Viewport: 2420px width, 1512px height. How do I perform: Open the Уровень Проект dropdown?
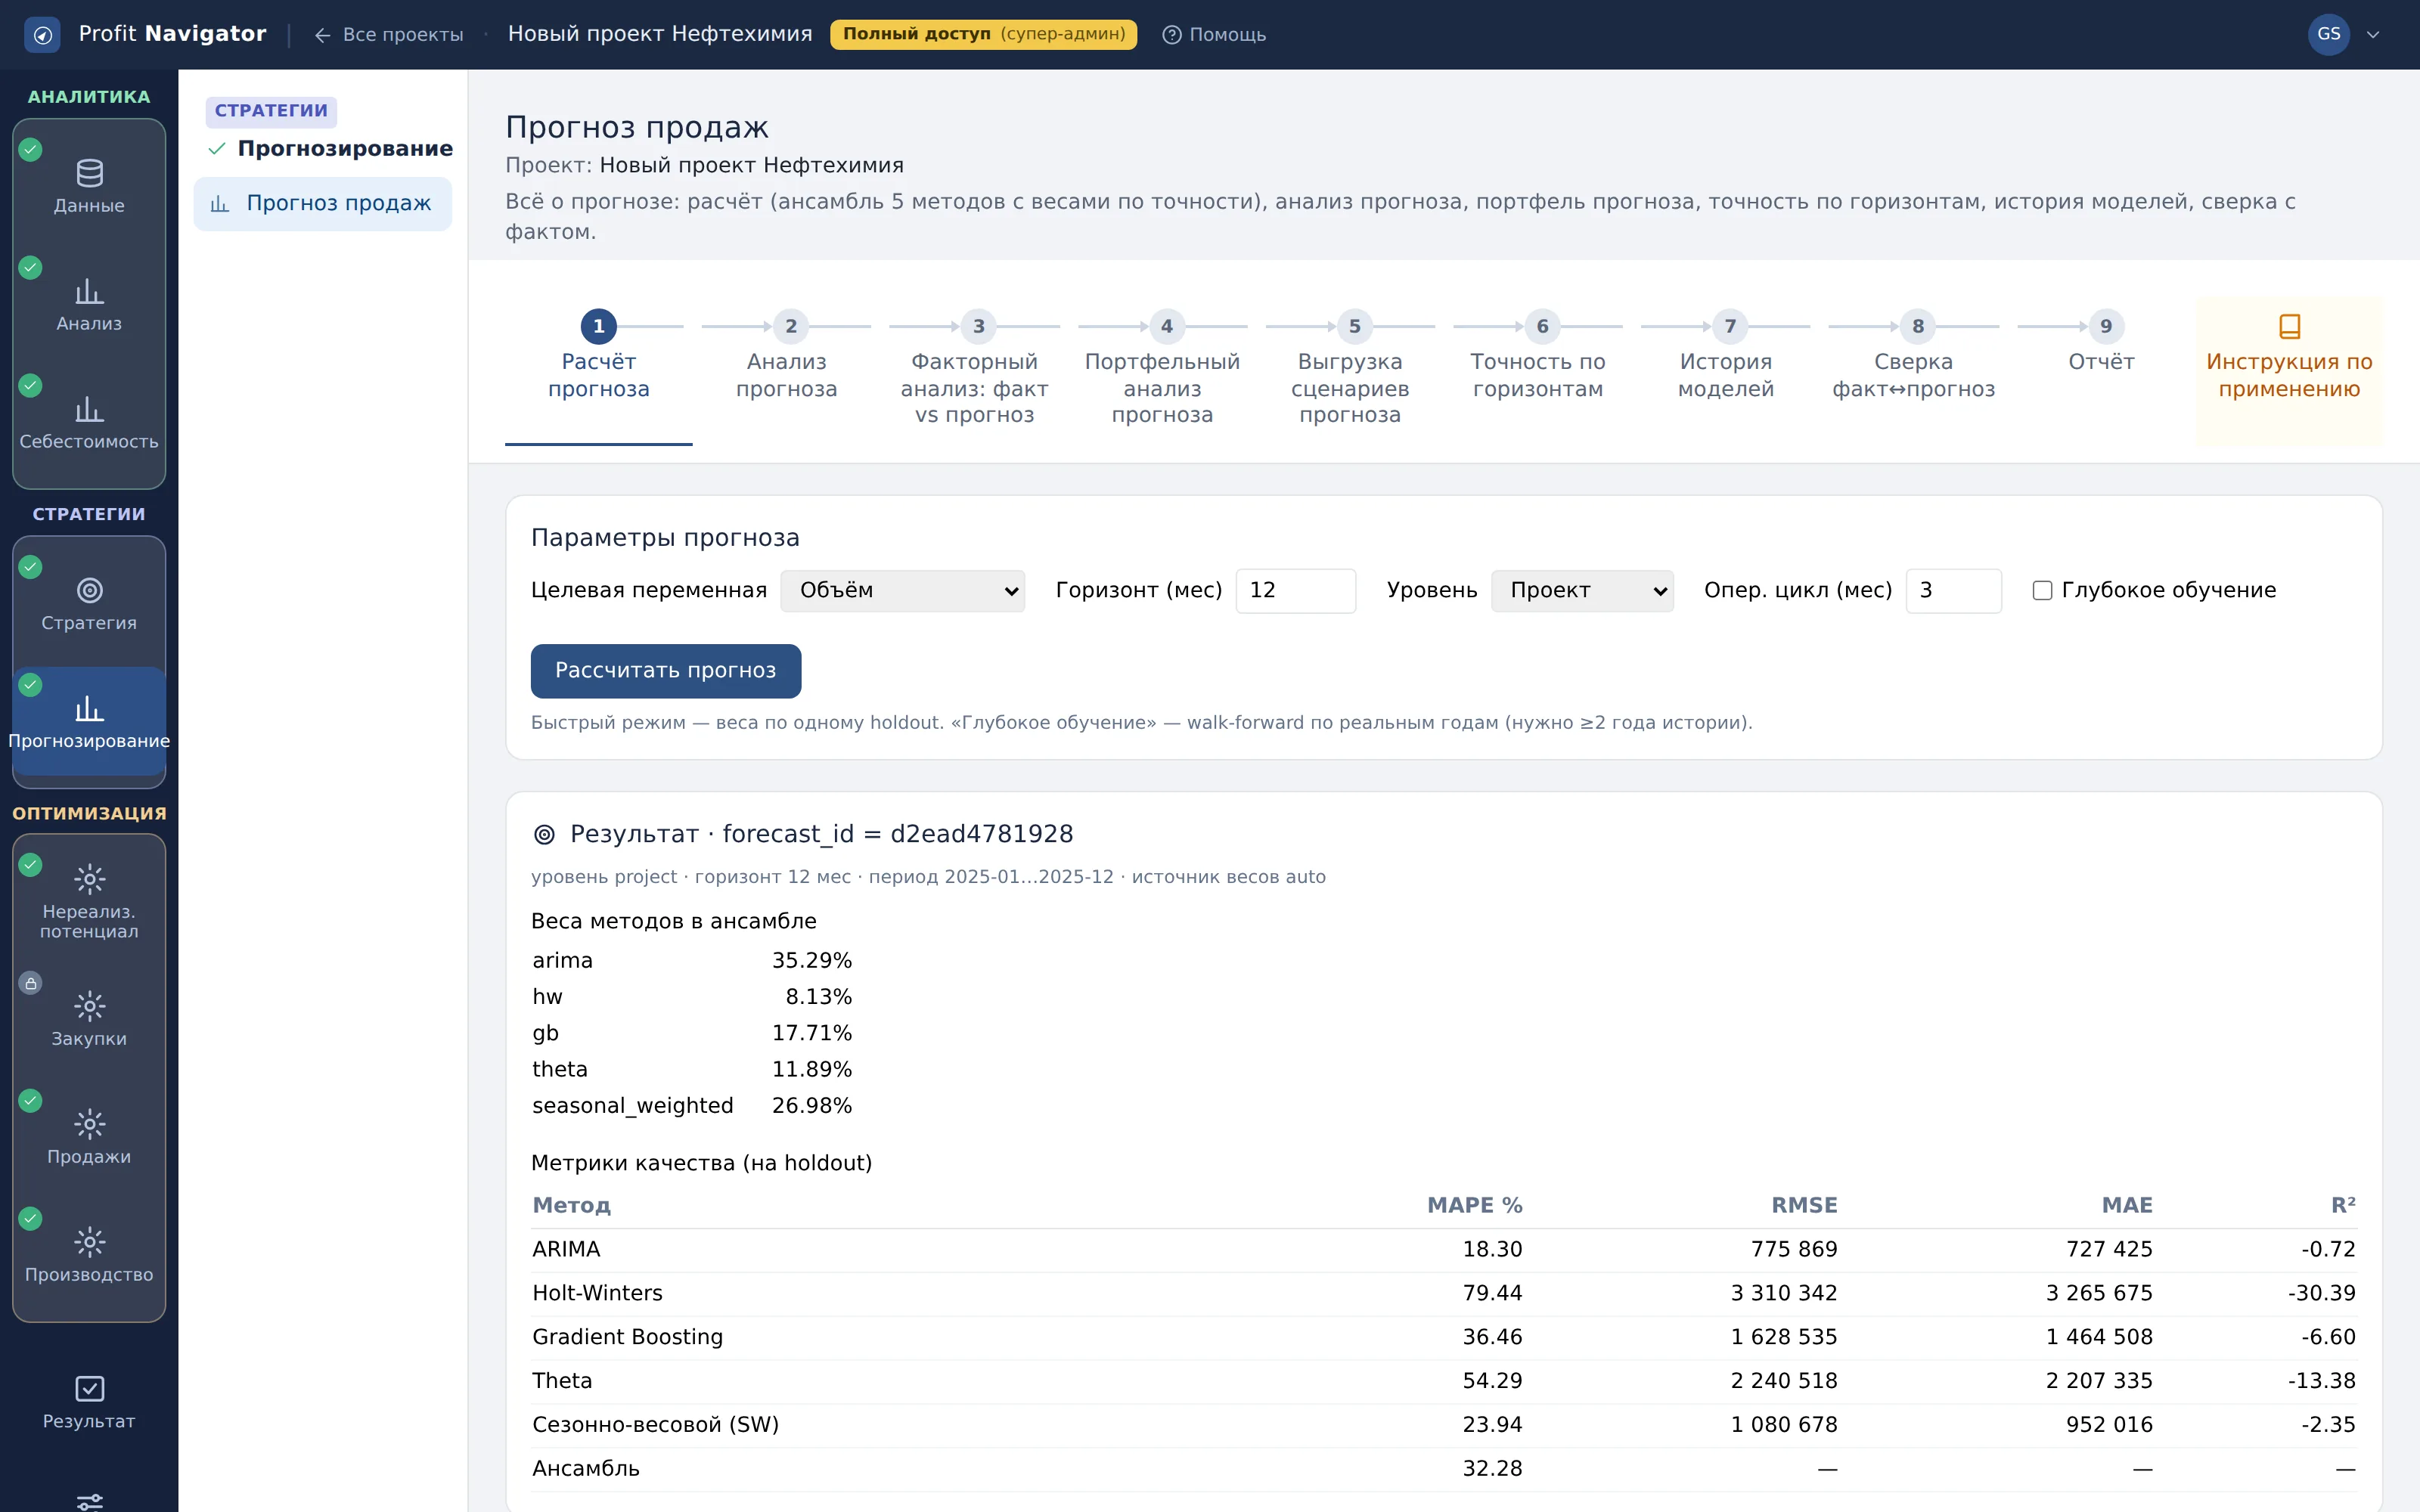click(x=1582, y=591)
